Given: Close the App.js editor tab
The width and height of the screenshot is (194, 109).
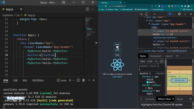Looking at the screenshot, I should click(x=21, y=9).
